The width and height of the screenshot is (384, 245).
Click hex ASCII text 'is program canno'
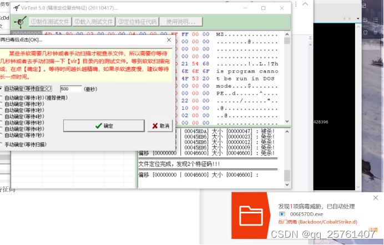pos(247,71)
